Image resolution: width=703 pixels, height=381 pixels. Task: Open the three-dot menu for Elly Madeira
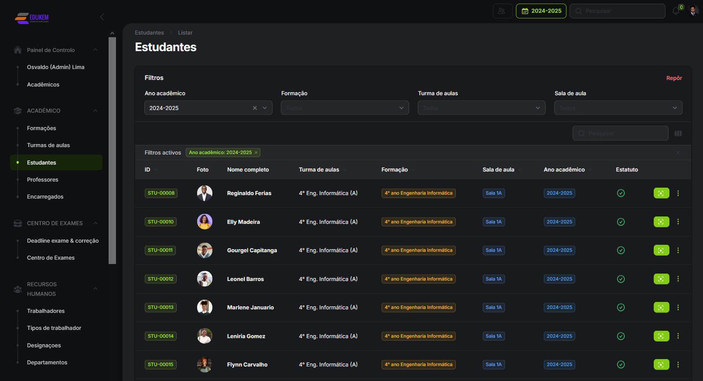click(x=678, y=222)
